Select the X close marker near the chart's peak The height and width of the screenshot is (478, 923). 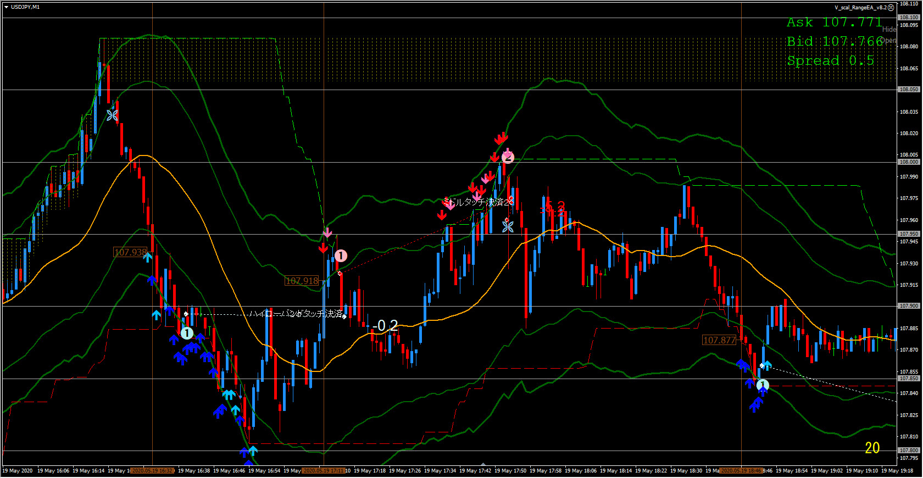tap(112, 115)
